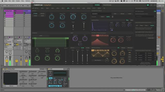Viewport: 165px width, 92px height.
Task: Launch the first clip in second track
Action: (15, 13)
